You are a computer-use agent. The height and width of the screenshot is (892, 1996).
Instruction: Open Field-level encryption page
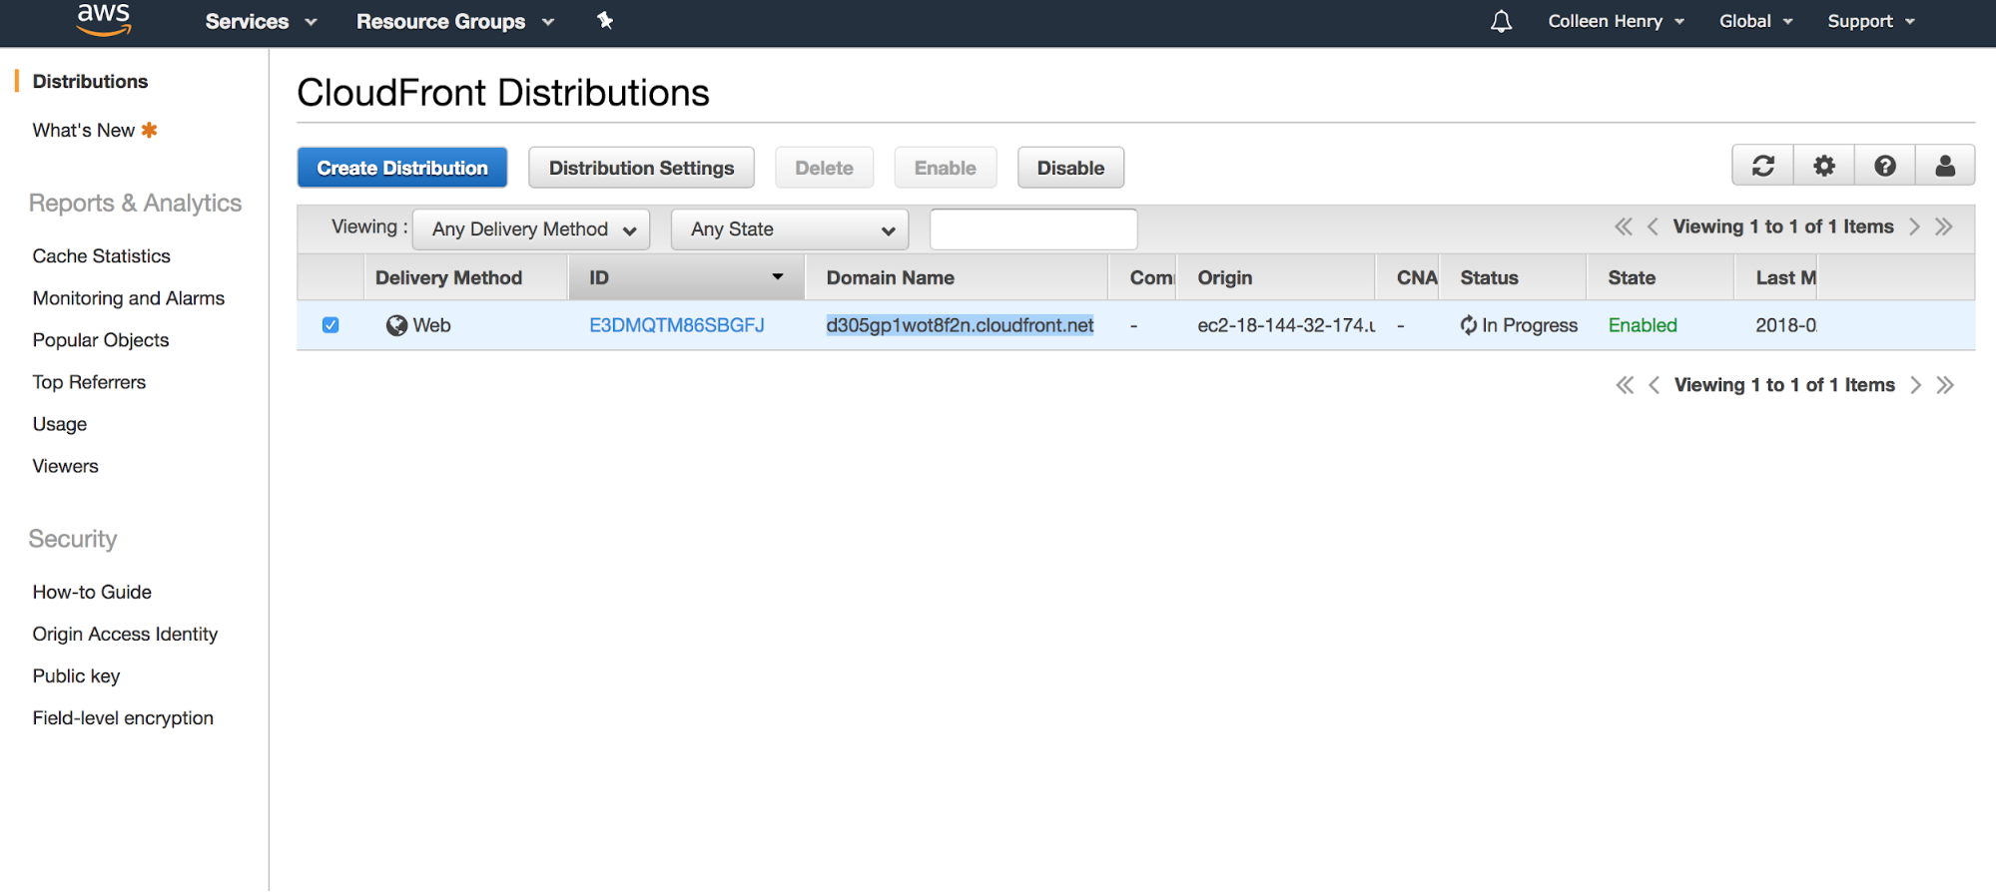click(123, 717)
